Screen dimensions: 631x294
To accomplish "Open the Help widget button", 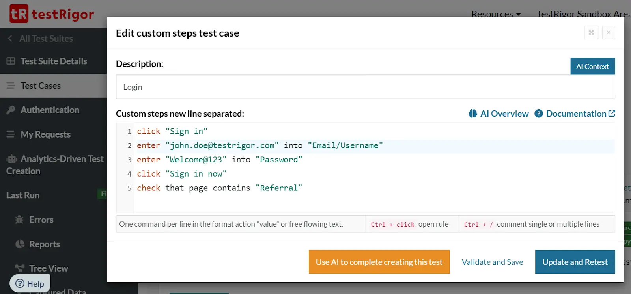I will [x=30, y=284].
